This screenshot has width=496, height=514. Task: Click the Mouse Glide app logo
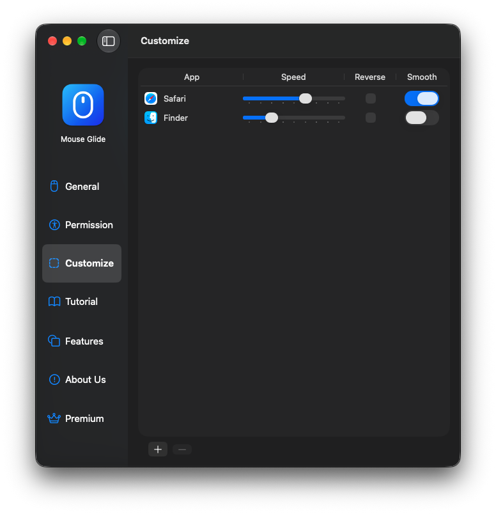pos(83,105)
